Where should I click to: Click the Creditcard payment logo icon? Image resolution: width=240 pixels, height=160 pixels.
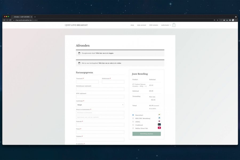[159, 125]
